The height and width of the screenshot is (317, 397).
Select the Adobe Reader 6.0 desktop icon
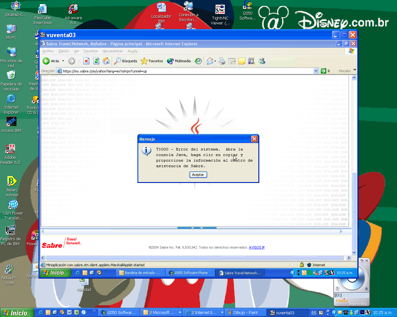pos(10,154)
